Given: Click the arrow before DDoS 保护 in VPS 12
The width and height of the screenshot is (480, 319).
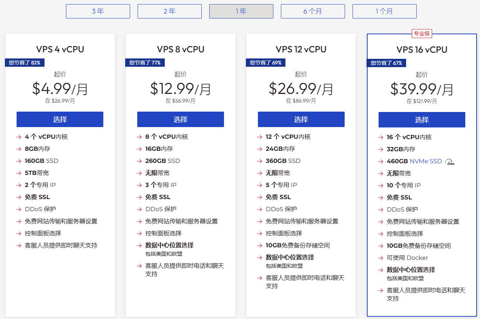Looking at the screenshot, I should tap(259, 209).
